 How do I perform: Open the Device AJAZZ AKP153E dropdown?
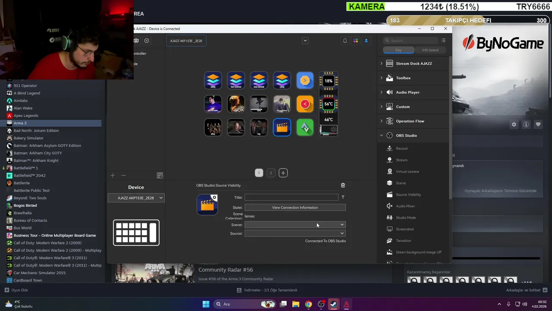pos(136,198)
